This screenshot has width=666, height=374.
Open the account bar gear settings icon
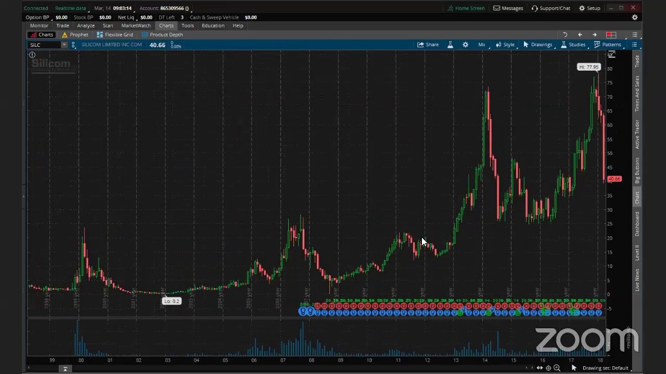tap(635, 17)
